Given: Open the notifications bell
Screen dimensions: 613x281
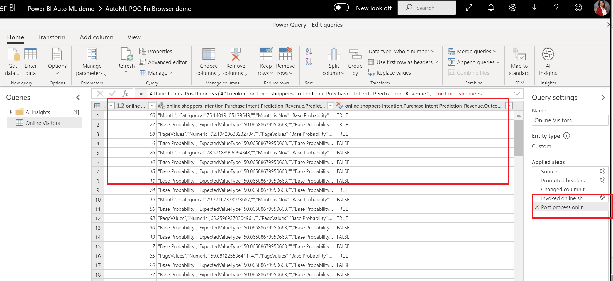Looking at the screenshot, I should pos(491,8).
